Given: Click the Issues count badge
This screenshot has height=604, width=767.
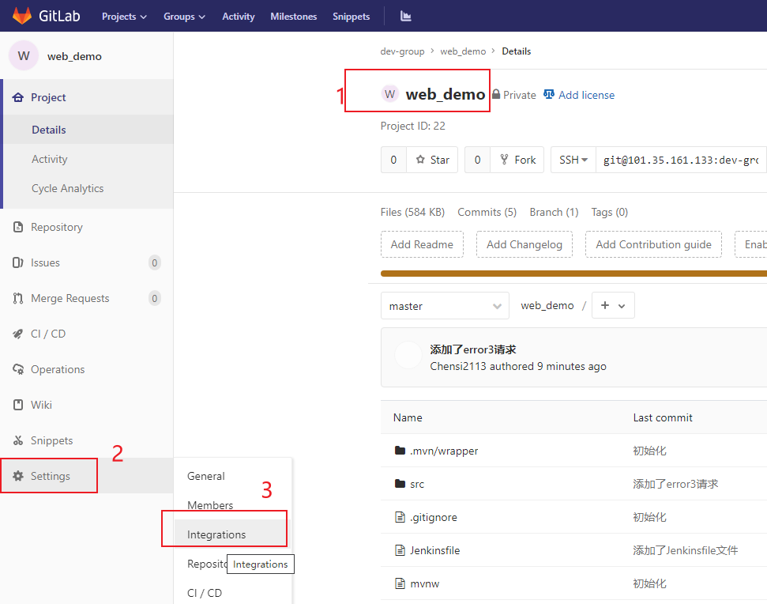Looking at the screenshot, I should 154,262.
